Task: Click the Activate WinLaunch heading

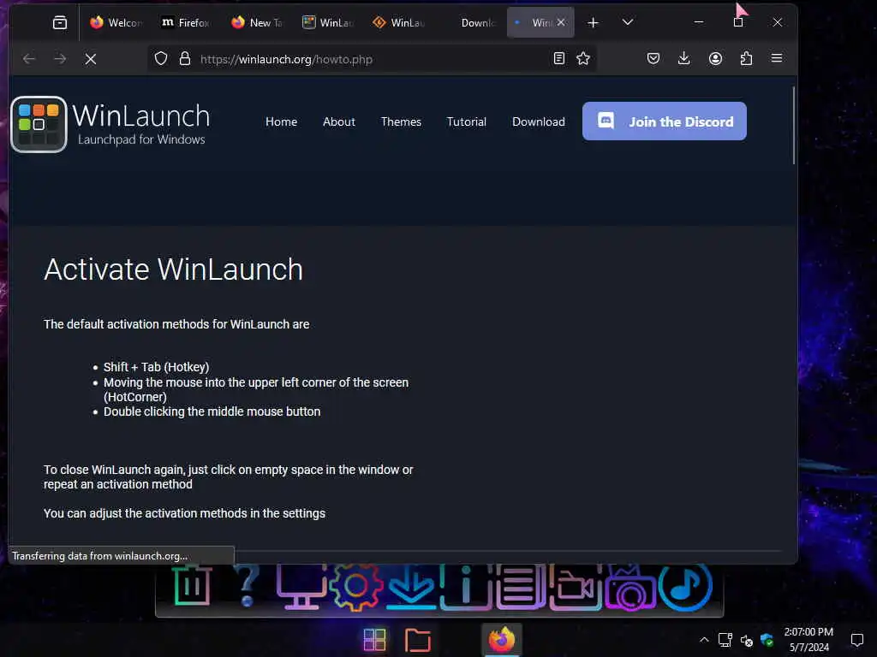Action: click(x=173, y=269)
